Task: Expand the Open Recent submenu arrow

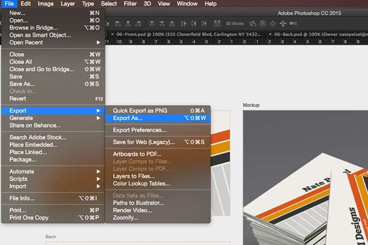Action: (x=98, y=42)
